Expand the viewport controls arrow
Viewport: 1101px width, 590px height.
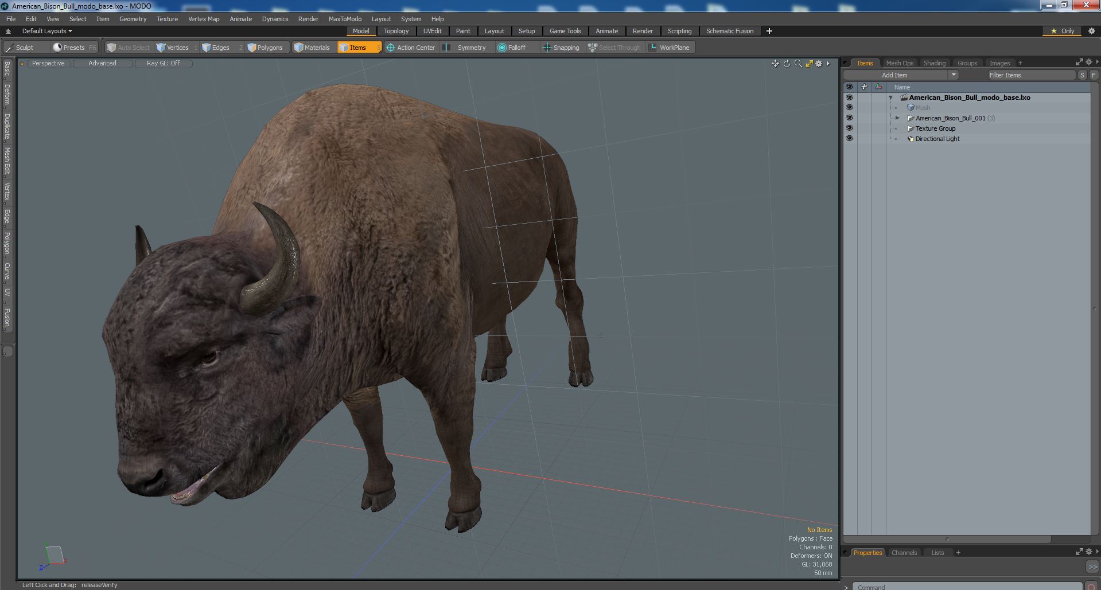pyautogui.click(x=828, y=64)
